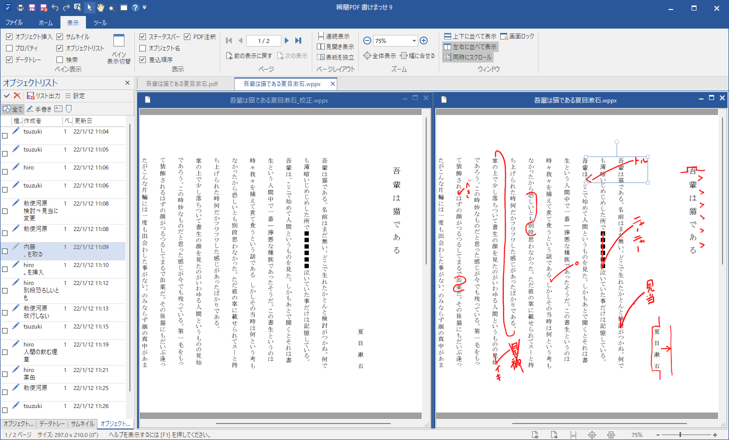The image size is (729, 440).
Task: Click the print icon in quick access toolbar
Action: click(20, 7)
